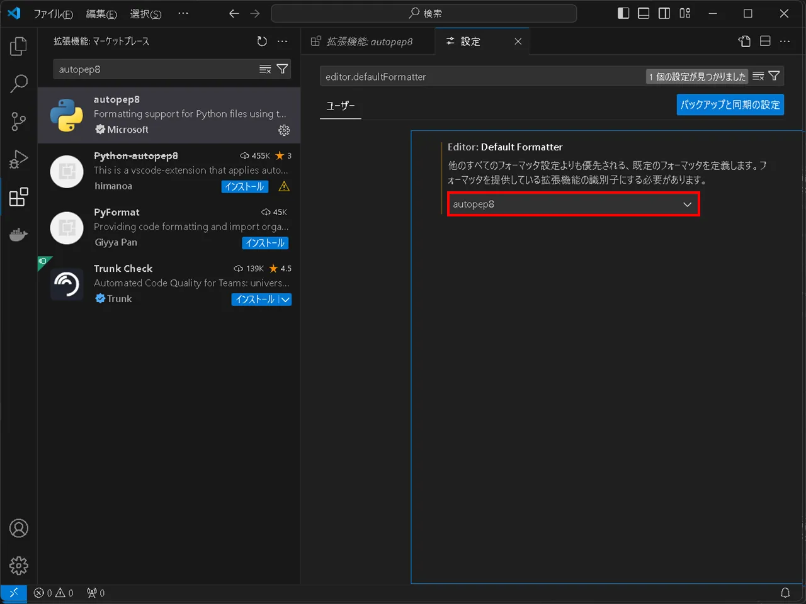The image size is (806, 604).
Task: Split the editor with layout icon
Action: point(765,42)
